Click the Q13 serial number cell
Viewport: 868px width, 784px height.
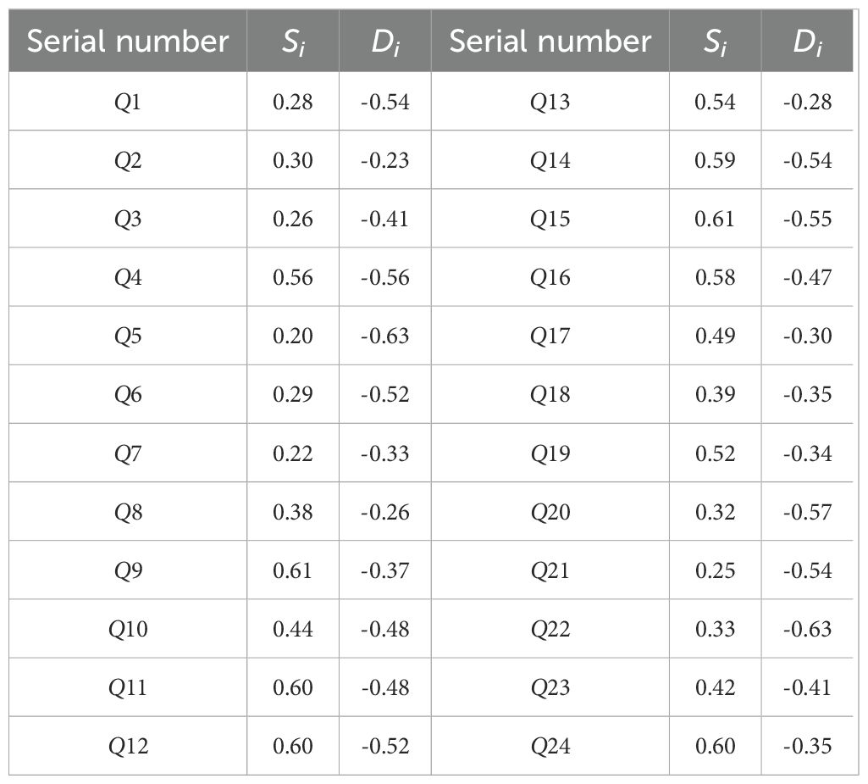click(550, 103)
